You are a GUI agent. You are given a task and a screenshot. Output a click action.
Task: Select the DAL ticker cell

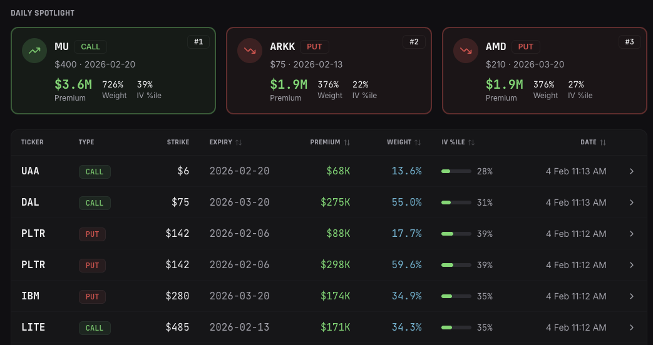coord(30,202)
